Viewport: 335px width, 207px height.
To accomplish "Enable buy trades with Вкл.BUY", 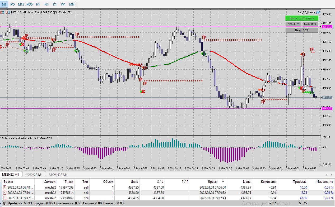I will (x=293, y=24).
